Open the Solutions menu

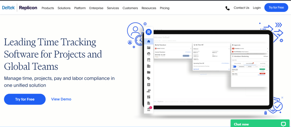click(64, 8)
